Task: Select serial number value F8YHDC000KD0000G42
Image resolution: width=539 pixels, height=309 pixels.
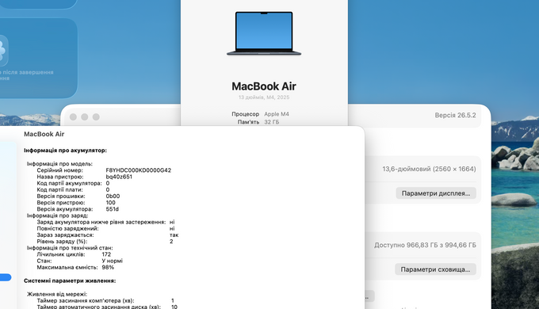Action: 138,170
